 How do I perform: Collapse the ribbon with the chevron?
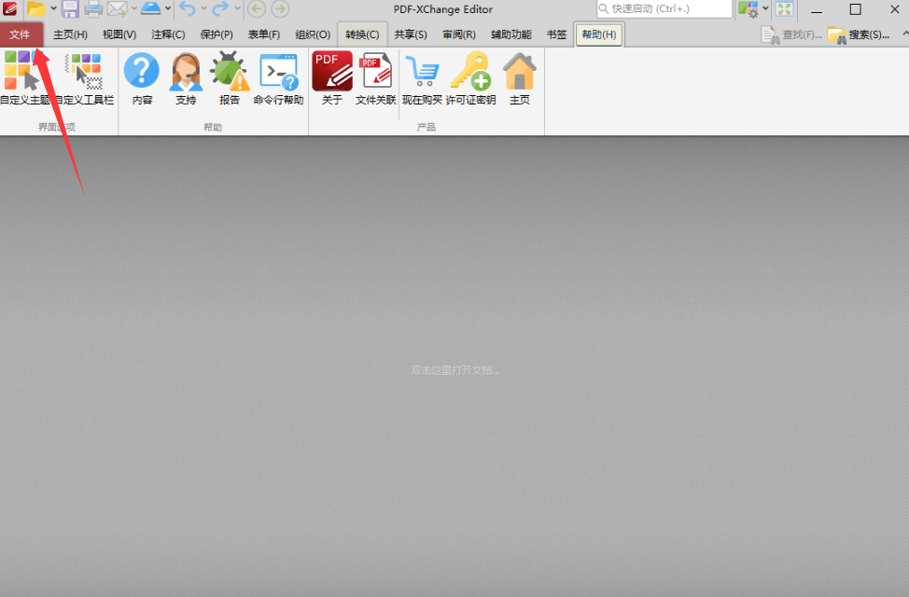click(905, 35)
